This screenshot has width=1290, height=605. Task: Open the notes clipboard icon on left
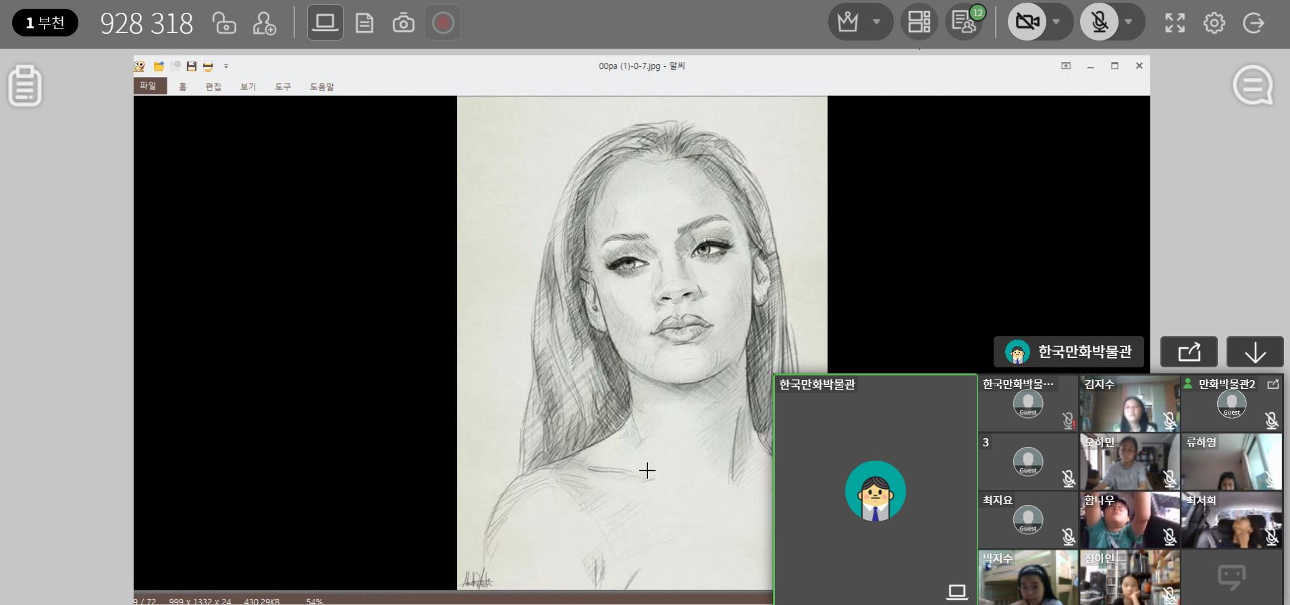tap(25, 86)
